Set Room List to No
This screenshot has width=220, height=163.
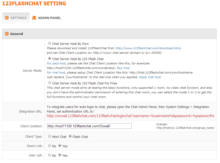pos(50,146)
